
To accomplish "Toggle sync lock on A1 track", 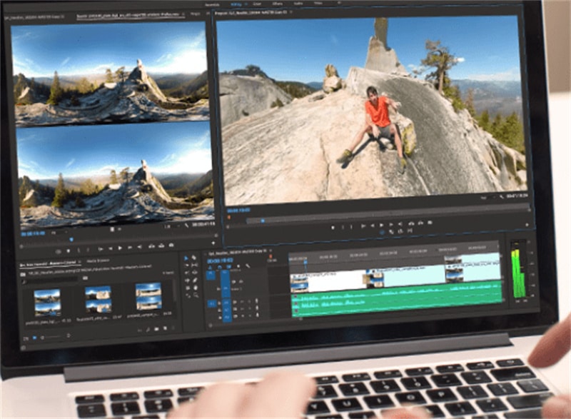I will click(236, 302).
